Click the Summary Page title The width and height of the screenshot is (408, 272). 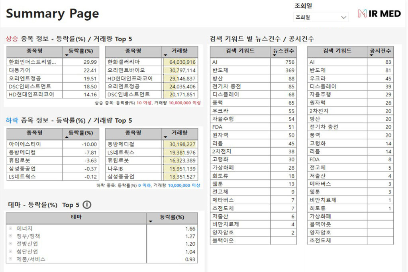[x=52, y=14]
